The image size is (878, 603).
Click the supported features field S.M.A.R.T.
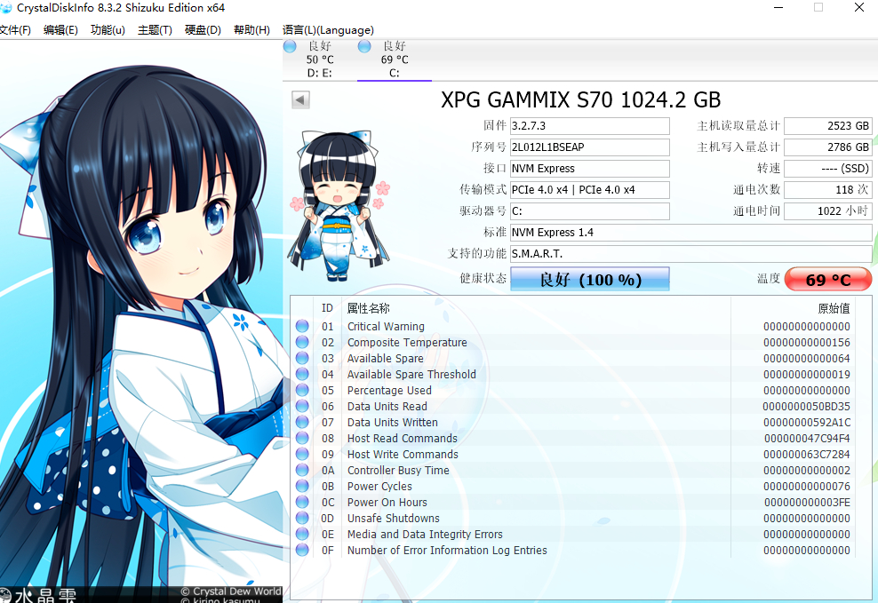(x=691, y=253)
